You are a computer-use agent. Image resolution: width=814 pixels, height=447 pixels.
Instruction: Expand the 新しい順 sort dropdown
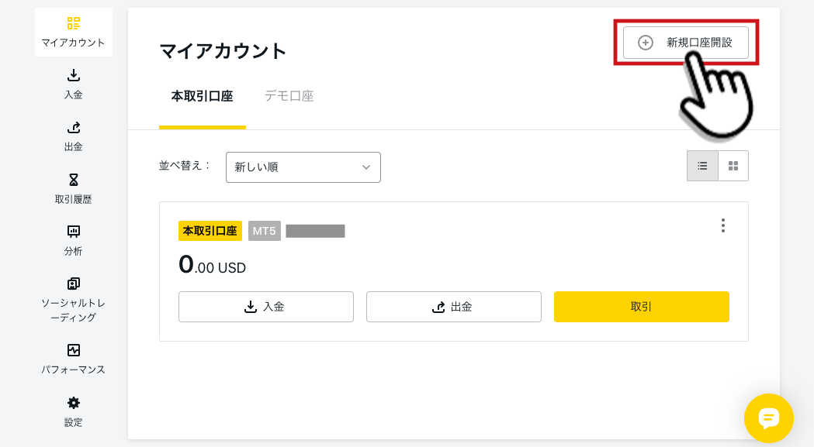tap(303, 167)
